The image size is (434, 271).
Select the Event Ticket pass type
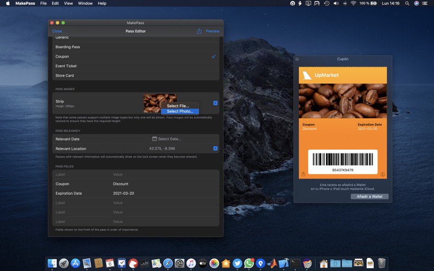pos(136,66)
